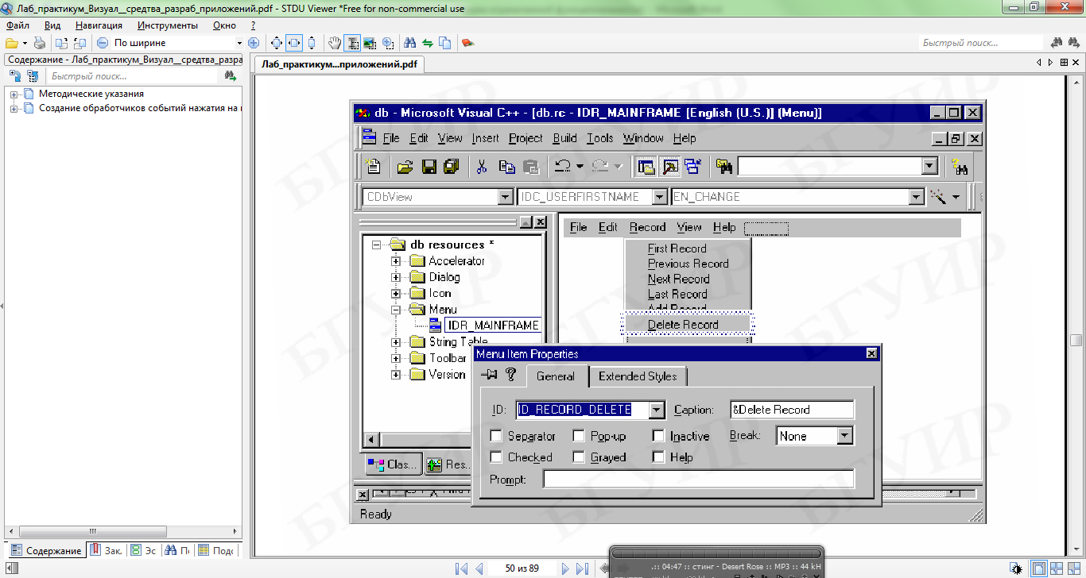Open a file with the folder icon
The height and width of the screenshot is (578, 1086).
tap(12, 43)
